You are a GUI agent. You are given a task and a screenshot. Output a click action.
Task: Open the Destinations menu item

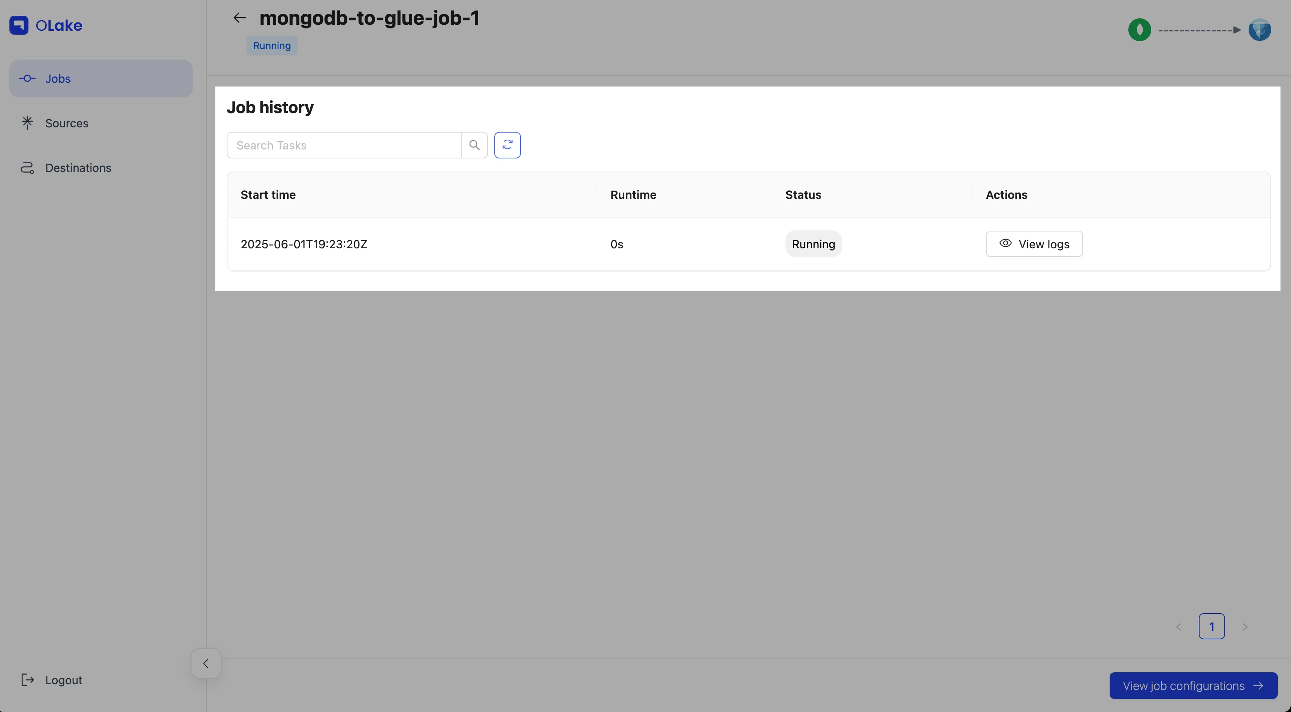tap(78, 168)
